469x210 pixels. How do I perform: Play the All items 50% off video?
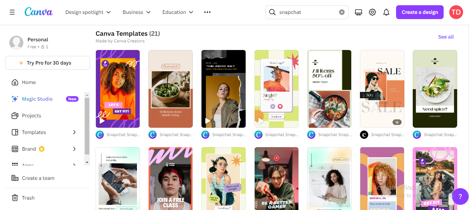[313, 121]
